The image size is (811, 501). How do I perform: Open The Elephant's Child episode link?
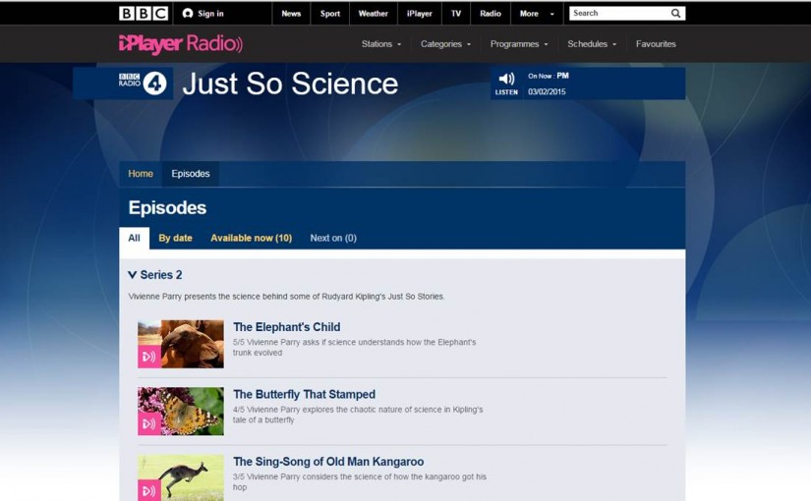[286, 327]
